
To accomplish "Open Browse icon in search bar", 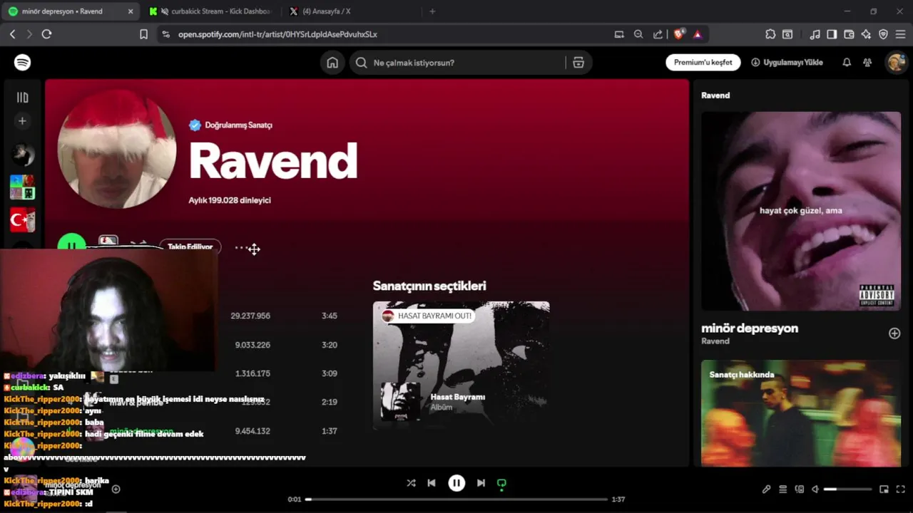I will (578, 63).
